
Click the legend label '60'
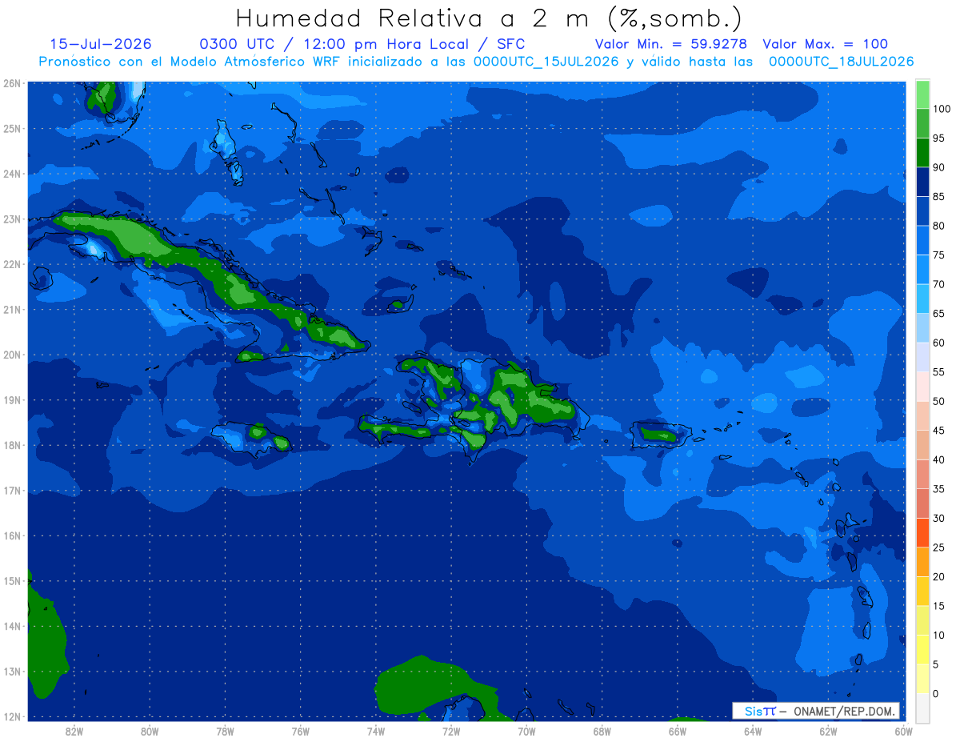pos(938,343)
